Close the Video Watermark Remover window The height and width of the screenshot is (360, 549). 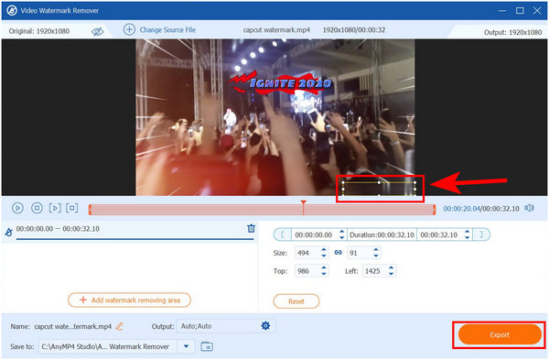537,10
